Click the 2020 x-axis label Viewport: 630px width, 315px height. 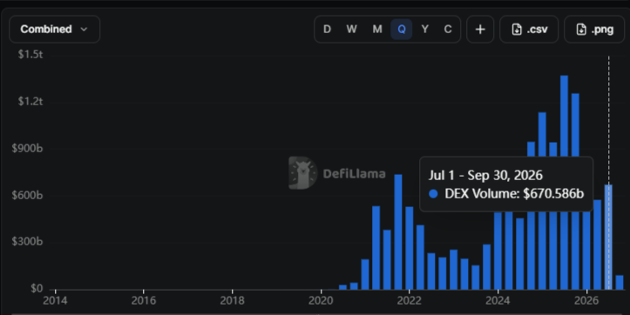(321, 300)
